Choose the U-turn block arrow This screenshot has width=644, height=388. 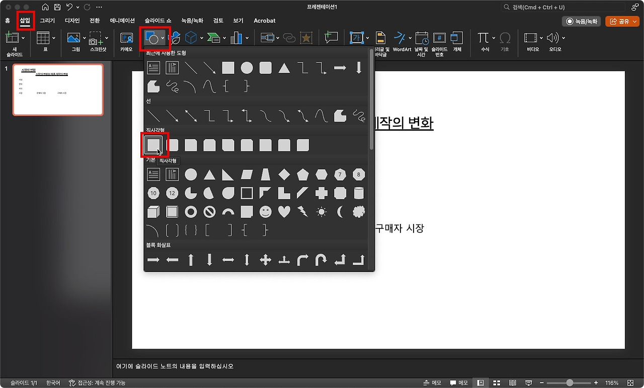tap(321, 260)
